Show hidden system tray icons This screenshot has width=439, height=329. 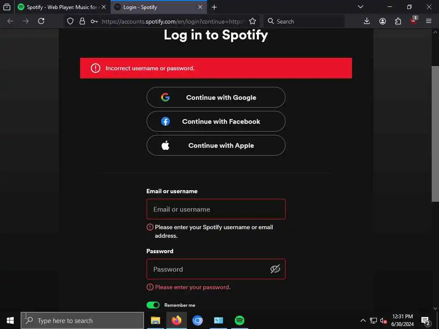coord(363,320)
